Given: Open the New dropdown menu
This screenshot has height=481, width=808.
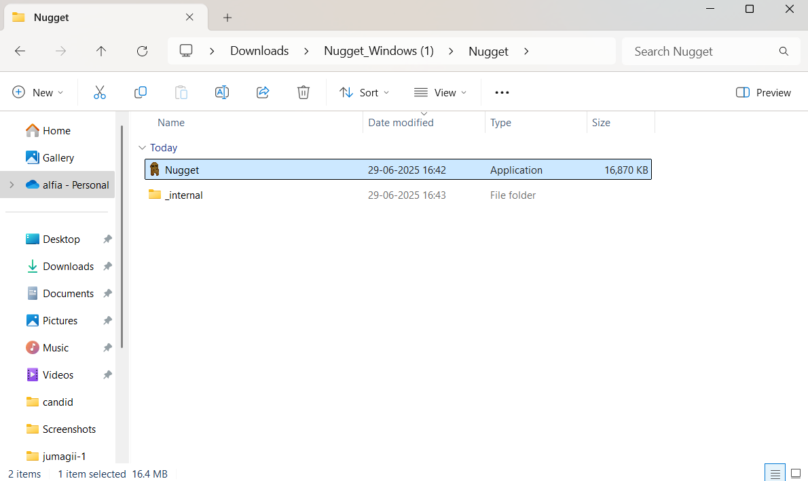Looking at the screenshot, I should (37, 93).
